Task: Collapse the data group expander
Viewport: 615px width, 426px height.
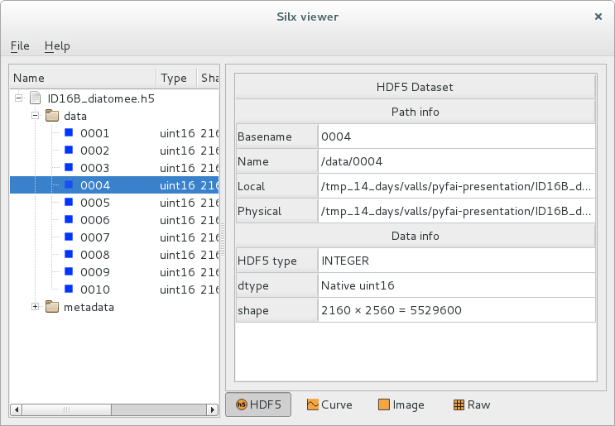Action: coord(35,116)
